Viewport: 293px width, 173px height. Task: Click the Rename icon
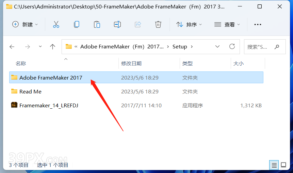[x=117, y=24]
